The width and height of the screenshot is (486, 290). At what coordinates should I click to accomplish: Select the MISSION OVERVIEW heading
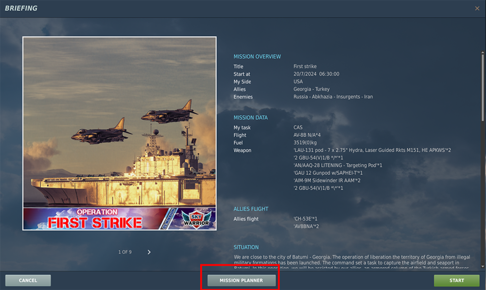[x=257, y=57]
